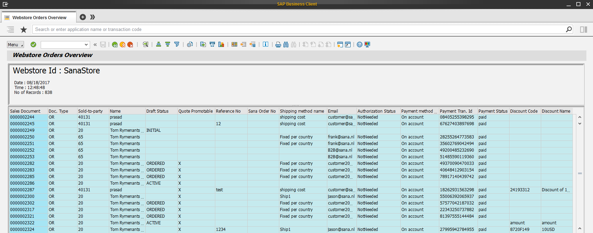Select the Webstore Orders Overview tab

pyautogui.click(x=39, y=17)
